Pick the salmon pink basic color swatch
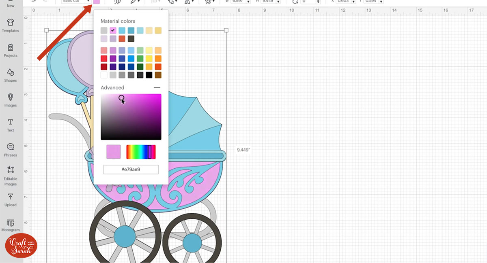 104,51
